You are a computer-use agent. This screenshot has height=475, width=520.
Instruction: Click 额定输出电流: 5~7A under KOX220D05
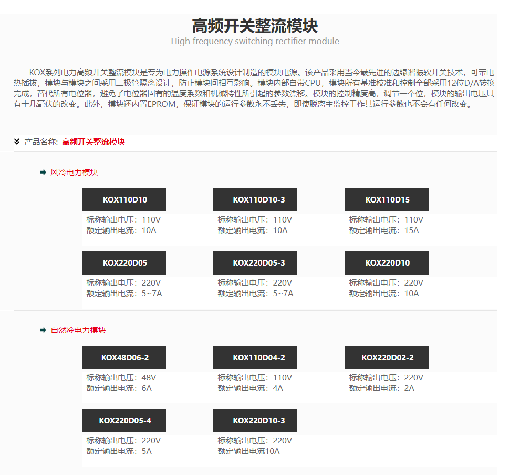tap(124, 294)
